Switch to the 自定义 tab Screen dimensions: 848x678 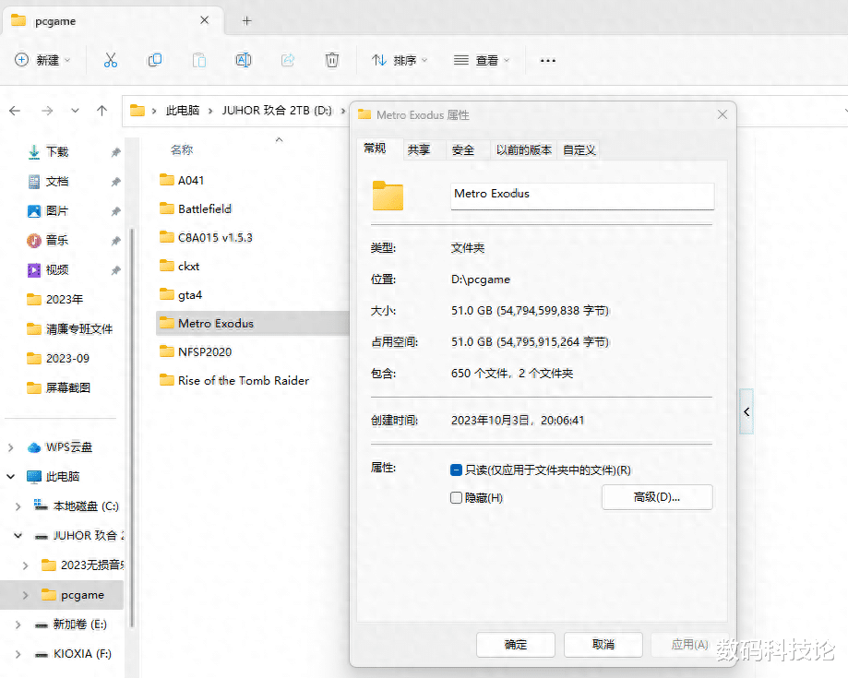point(579,149)
